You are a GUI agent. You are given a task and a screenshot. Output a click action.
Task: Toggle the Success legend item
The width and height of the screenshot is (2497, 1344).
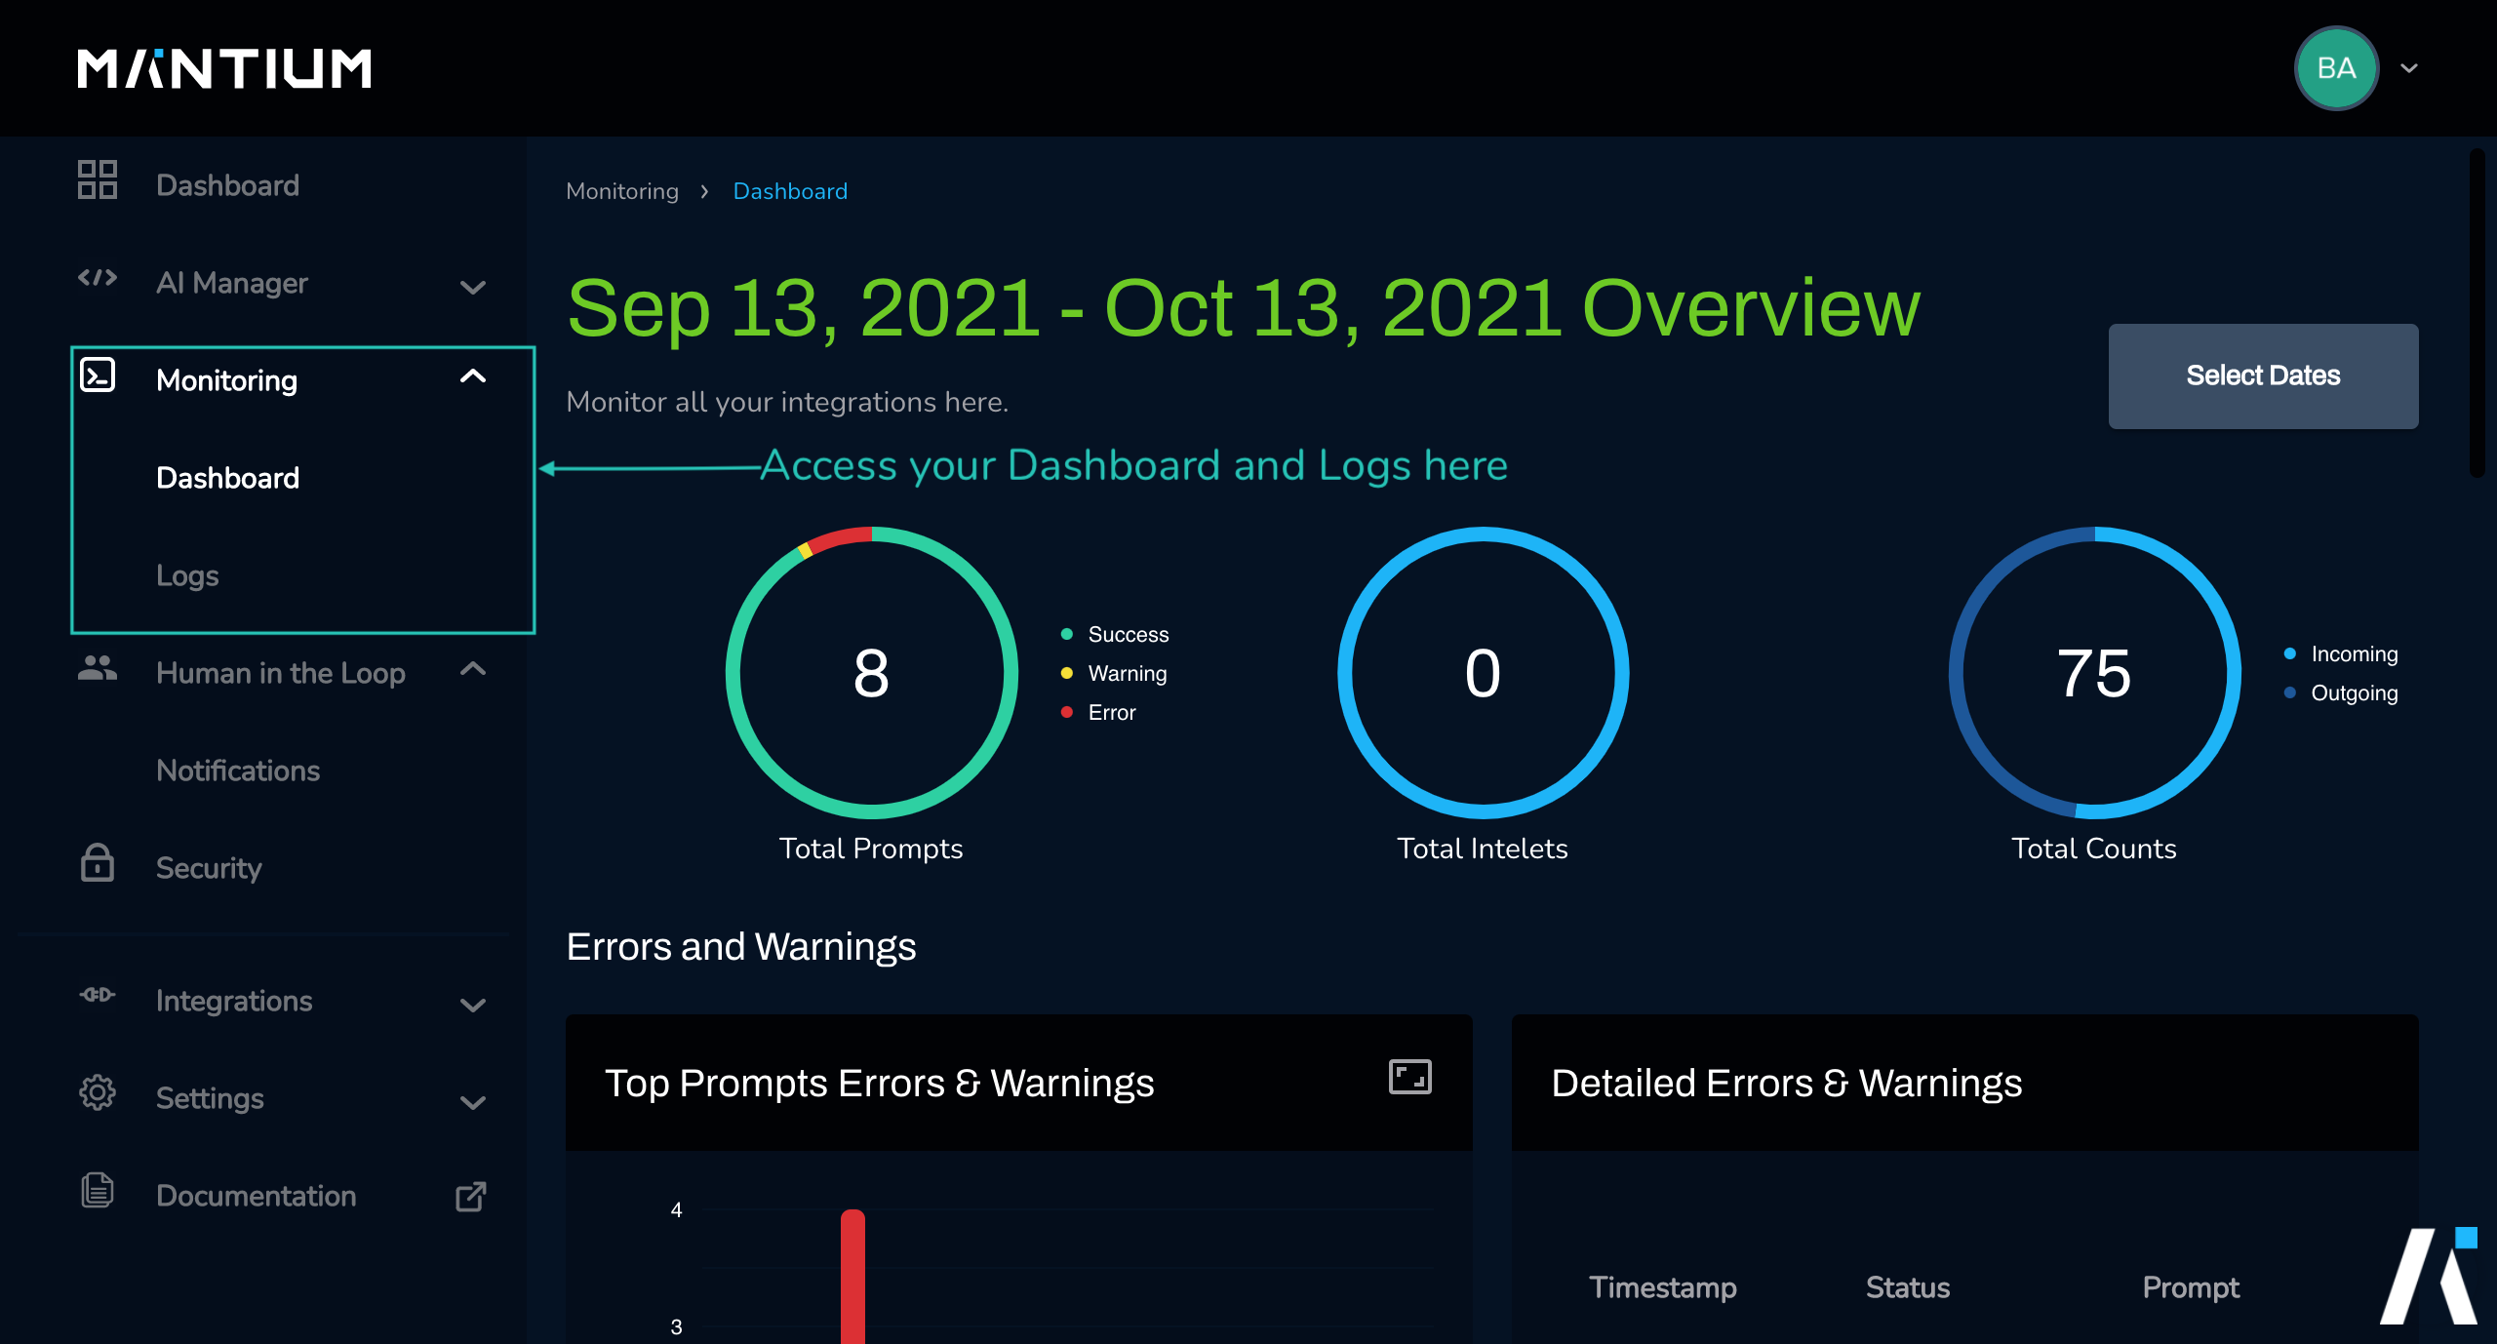[1128, 635]
